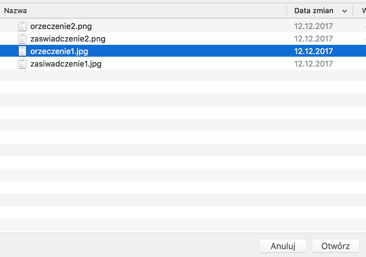This screenshot has height=257, width=366.
Task: Click Otwórz to open selected file
Action: 335,246
